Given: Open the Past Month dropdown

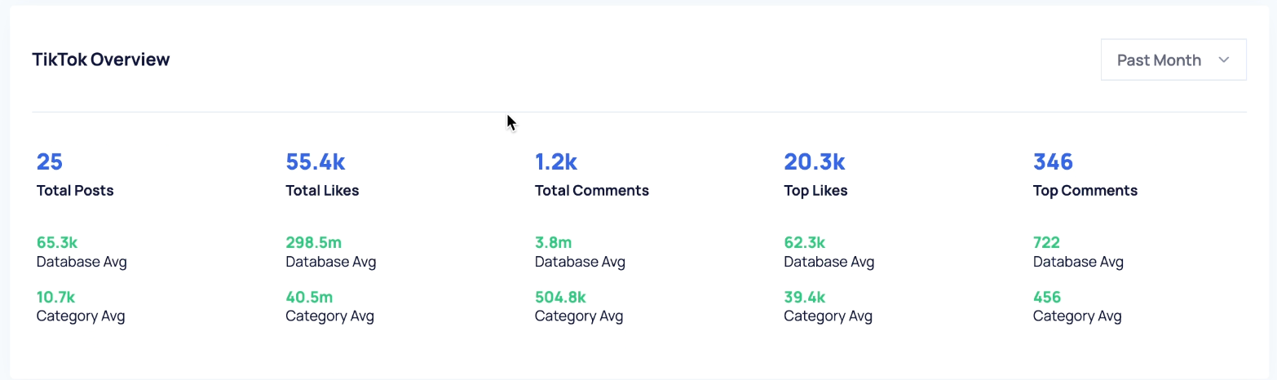Looking at the screenshot, I should (1172, 60).
